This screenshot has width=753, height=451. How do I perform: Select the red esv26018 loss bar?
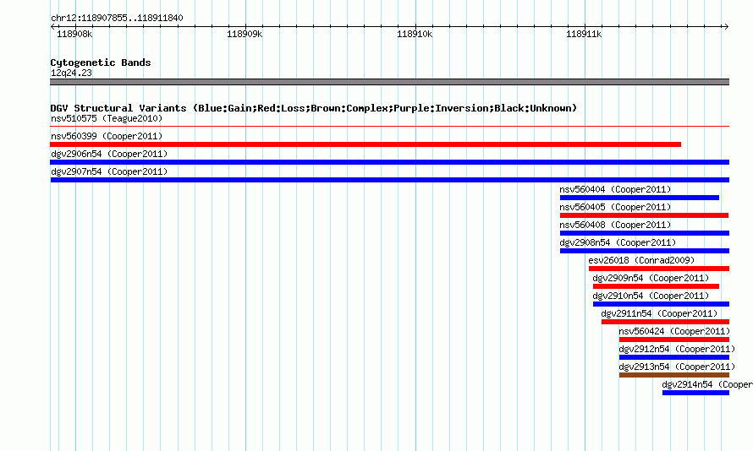(x=659, y=269)
